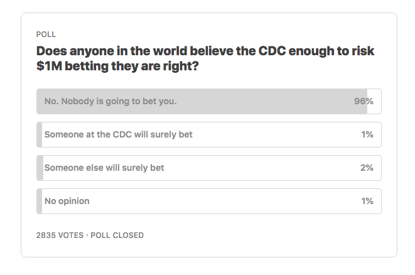Click the 1% label beside No opinion

367,201
